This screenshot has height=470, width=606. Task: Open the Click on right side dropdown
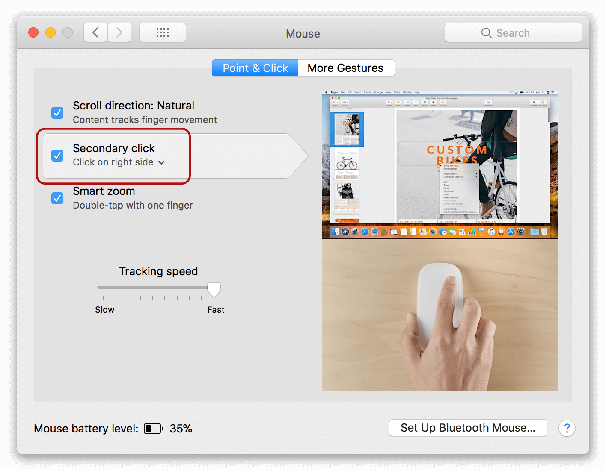point(161,162)
